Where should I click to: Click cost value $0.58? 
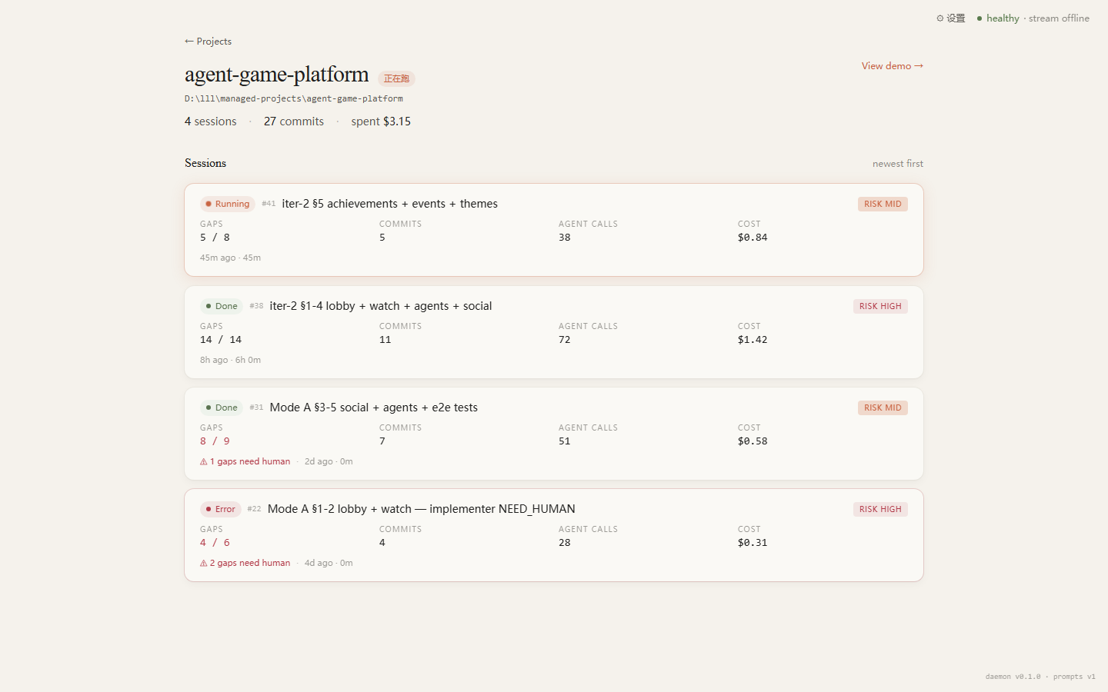point(753,441)
